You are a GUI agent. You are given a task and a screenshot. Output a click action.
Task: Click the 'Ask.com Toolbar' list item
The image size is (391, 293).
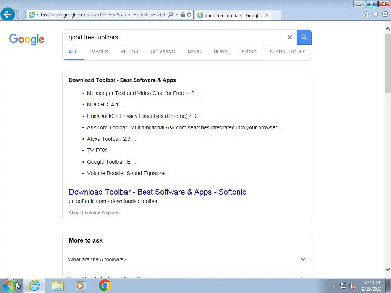pos(186,127)
